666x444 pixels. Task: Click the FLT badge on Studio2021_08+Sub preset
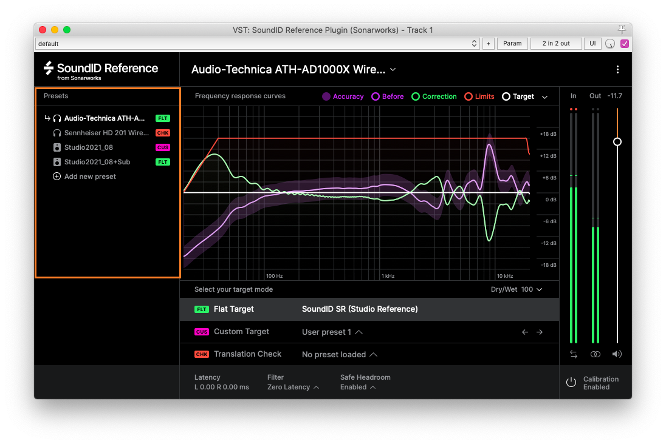163,162
